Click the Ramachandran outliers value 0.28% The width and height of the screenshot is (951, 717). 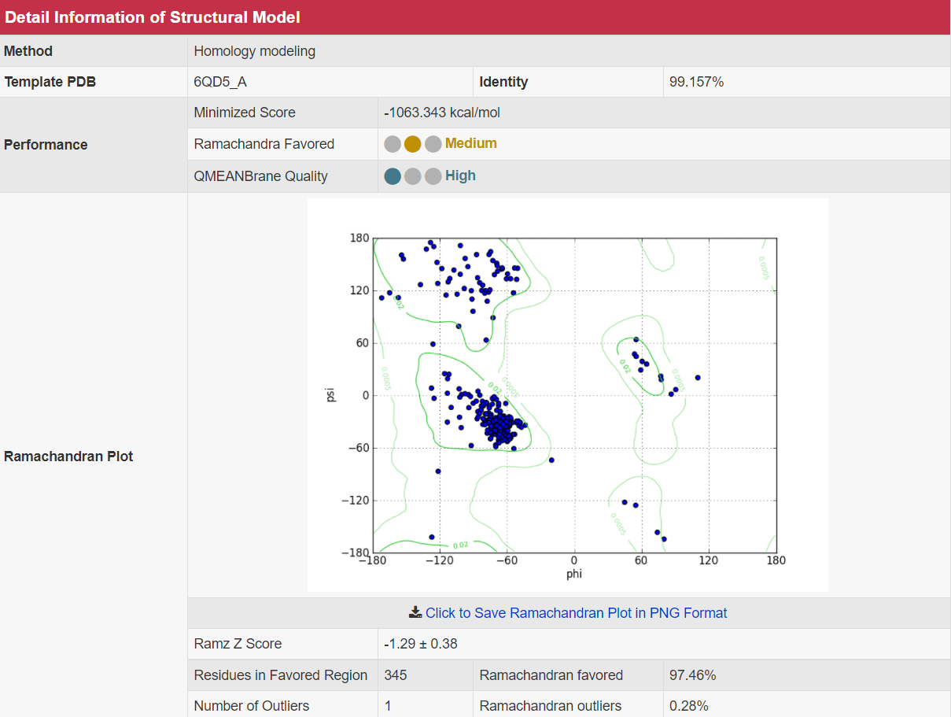[688, 706]
